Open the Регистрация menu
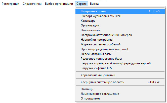 point(10,4)
